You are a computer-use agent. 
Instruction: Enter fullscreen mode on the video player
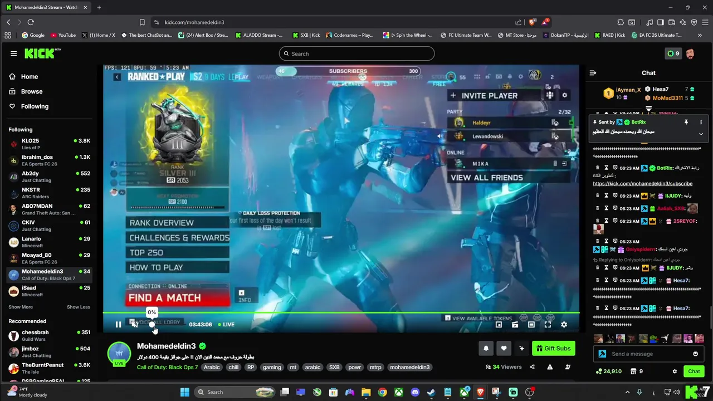tap(548, 324)
